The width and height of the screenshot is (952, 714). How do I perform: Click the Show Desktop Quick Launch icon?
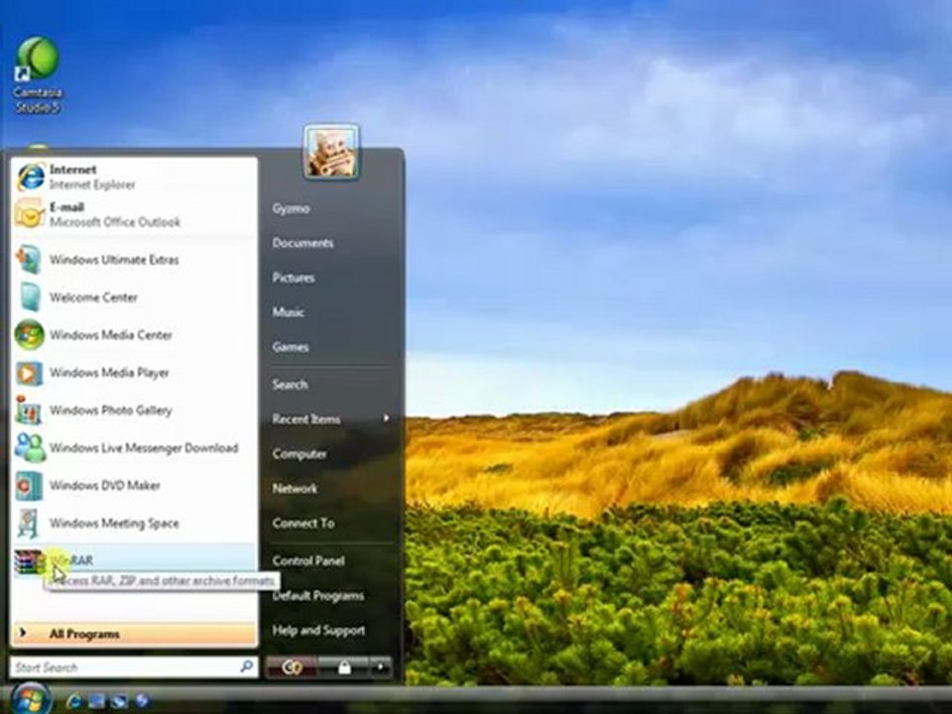pyautogui.click(x=96, y=701)
